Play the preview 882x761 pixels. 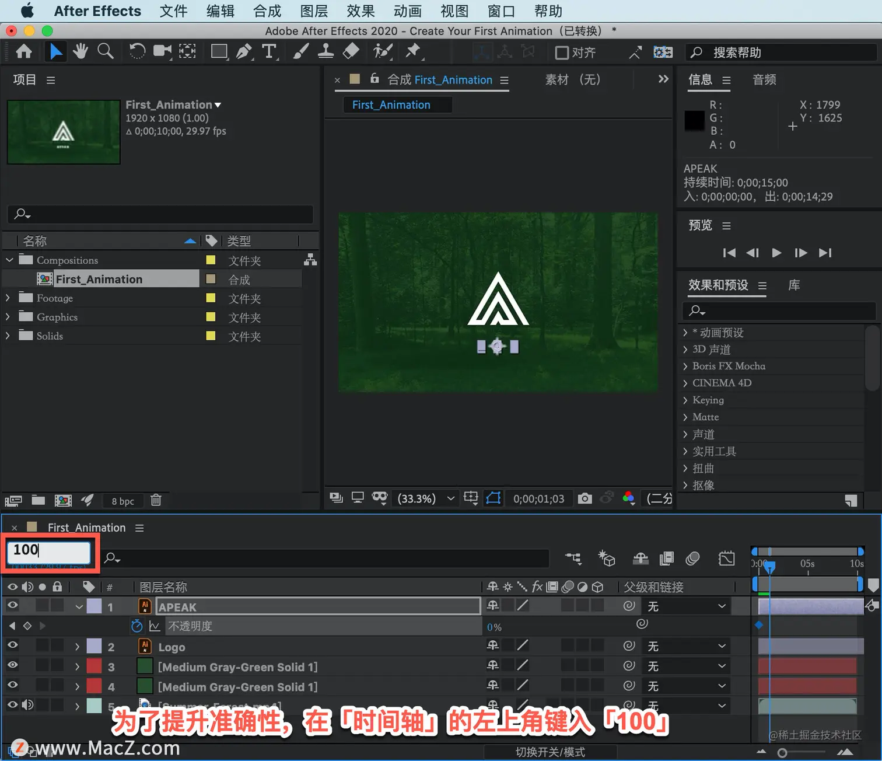tap(776, 253)
